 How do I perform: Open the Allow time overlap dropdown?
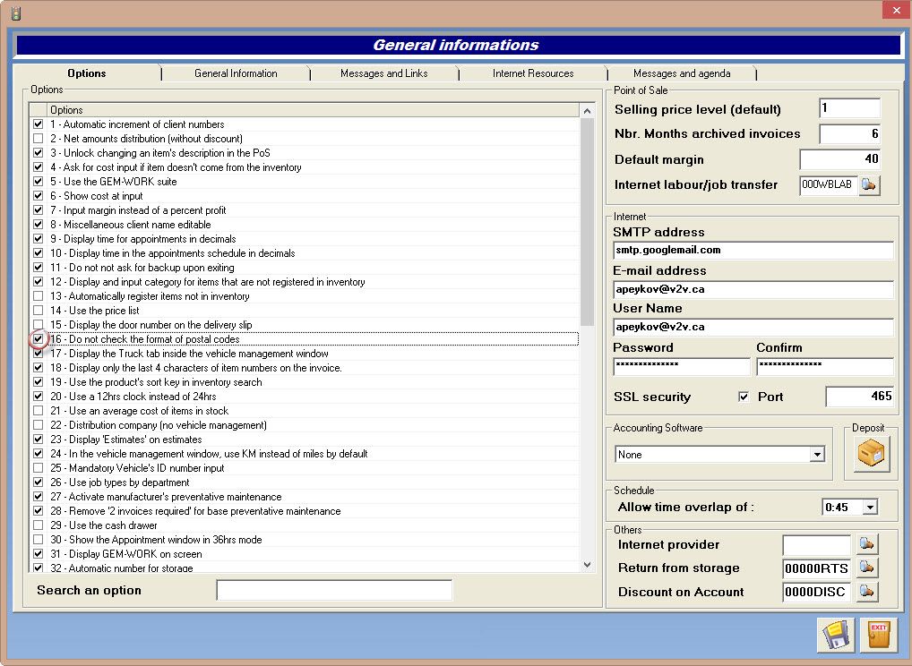click(870, 508)
